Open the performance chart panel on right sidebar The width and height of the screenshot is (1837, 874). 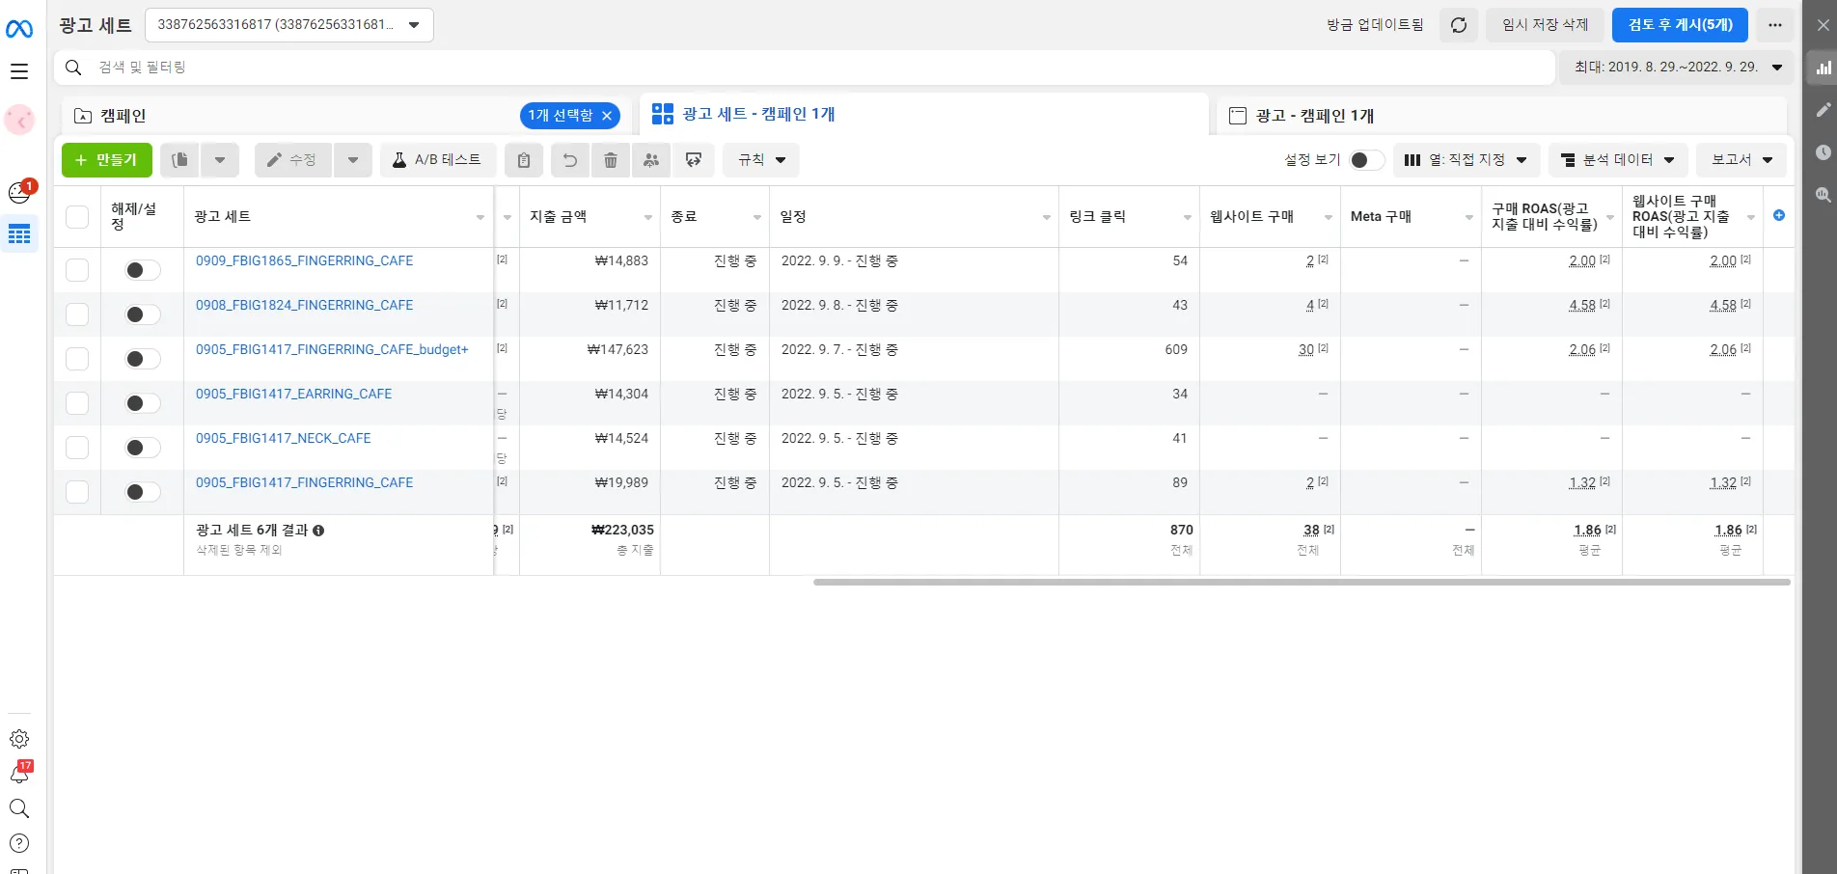pos(1823,68)
